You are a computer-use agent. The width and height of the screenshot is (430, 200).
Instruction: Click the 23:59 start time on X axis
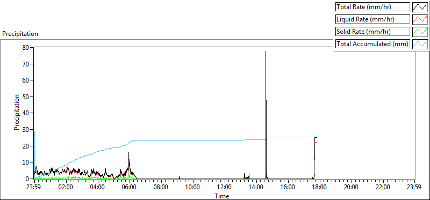(x=34, y=188)
